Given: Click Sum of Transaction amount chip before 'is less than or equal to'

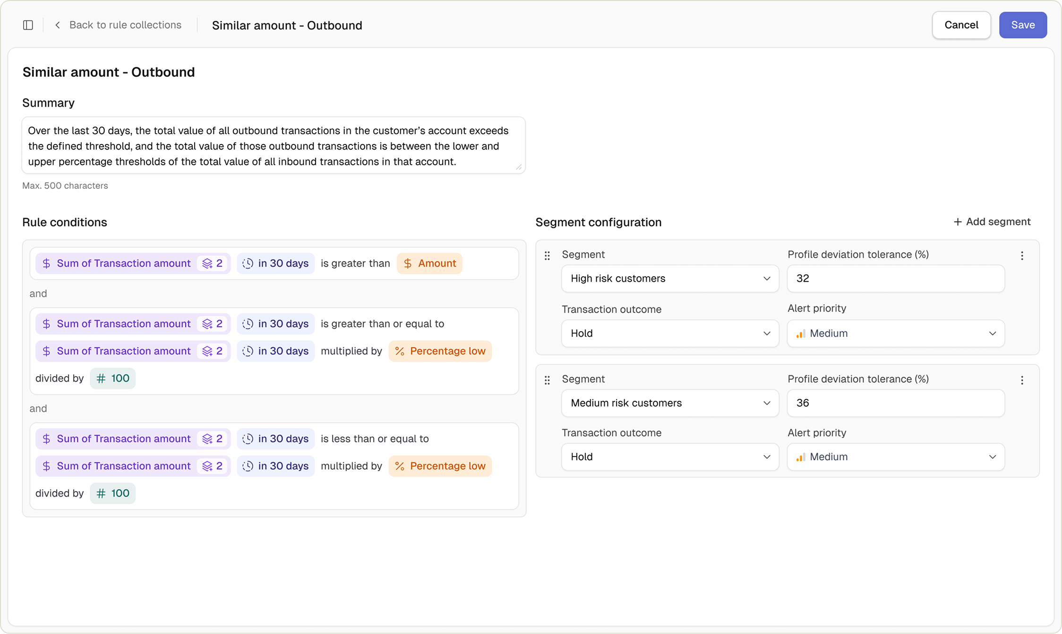Looking at the screenshot, I should (x=133, y=439).
